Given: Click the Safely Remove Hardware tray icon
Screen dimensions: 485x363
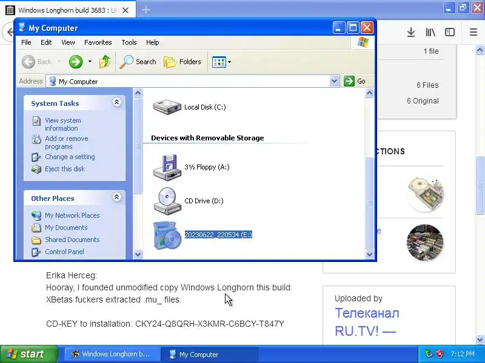Looking at the screenshot, I should pyautogui.click(x=429, y=354).
